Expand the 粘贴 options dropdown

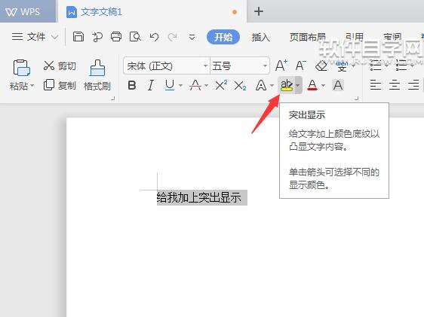(32, 86)
